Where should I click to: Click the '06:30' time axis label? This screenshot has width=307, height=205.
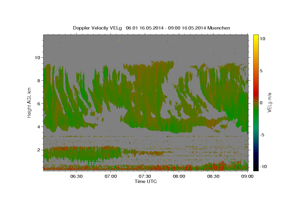click(76, 176)
